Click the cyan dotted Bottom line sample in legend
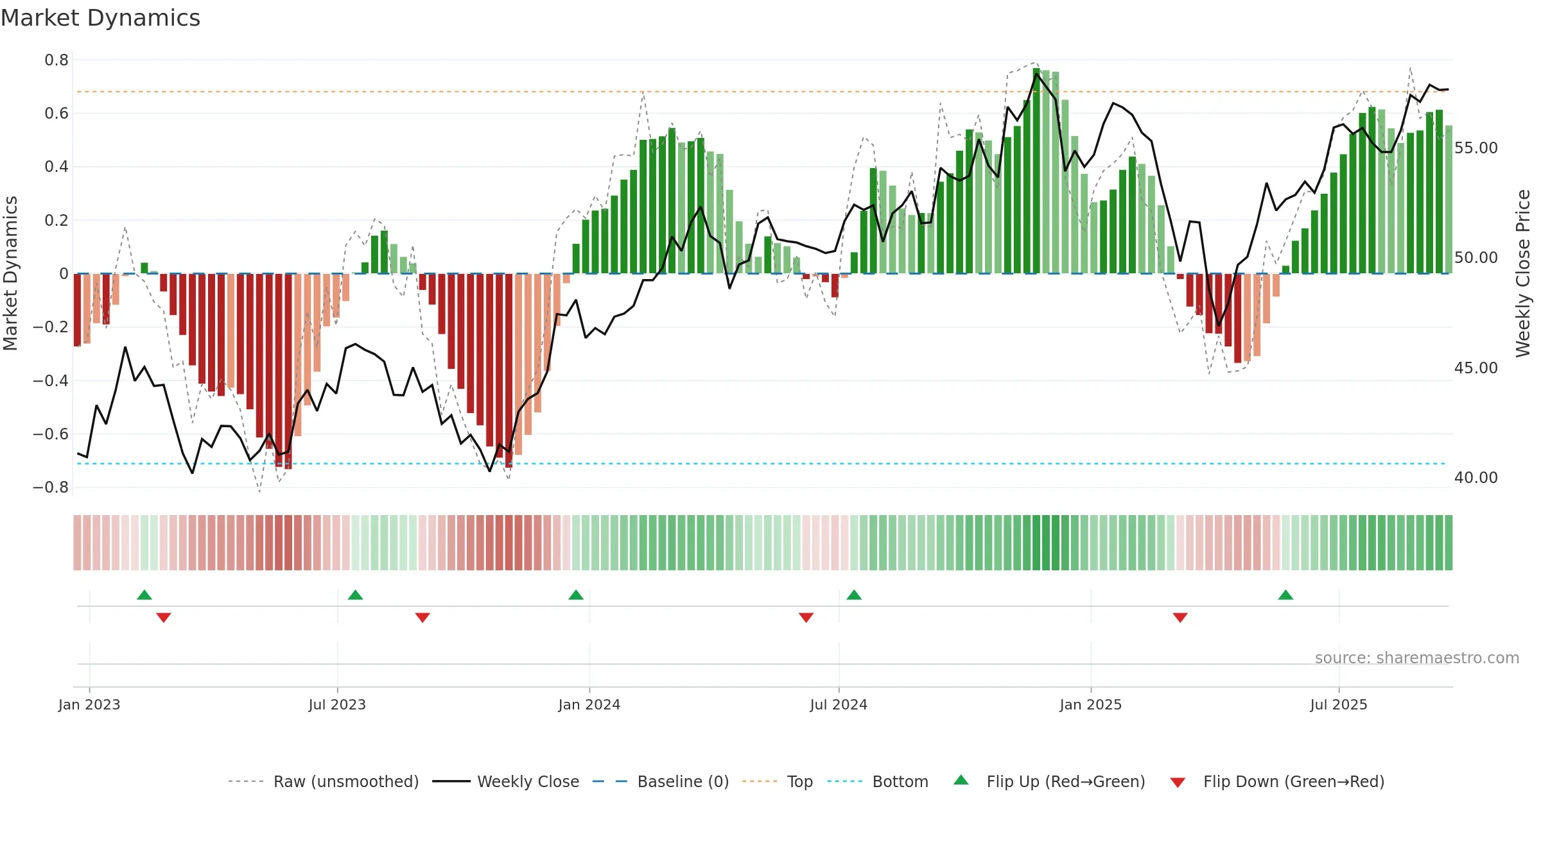Screen dimensions: 1541x866 (x=845, y=781)
